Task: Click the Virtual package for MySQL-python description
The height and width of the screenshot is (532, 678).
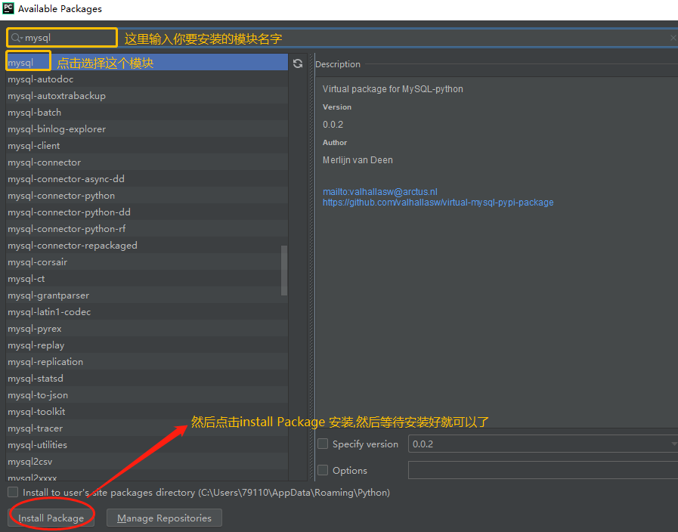Action: click(392, 89)
